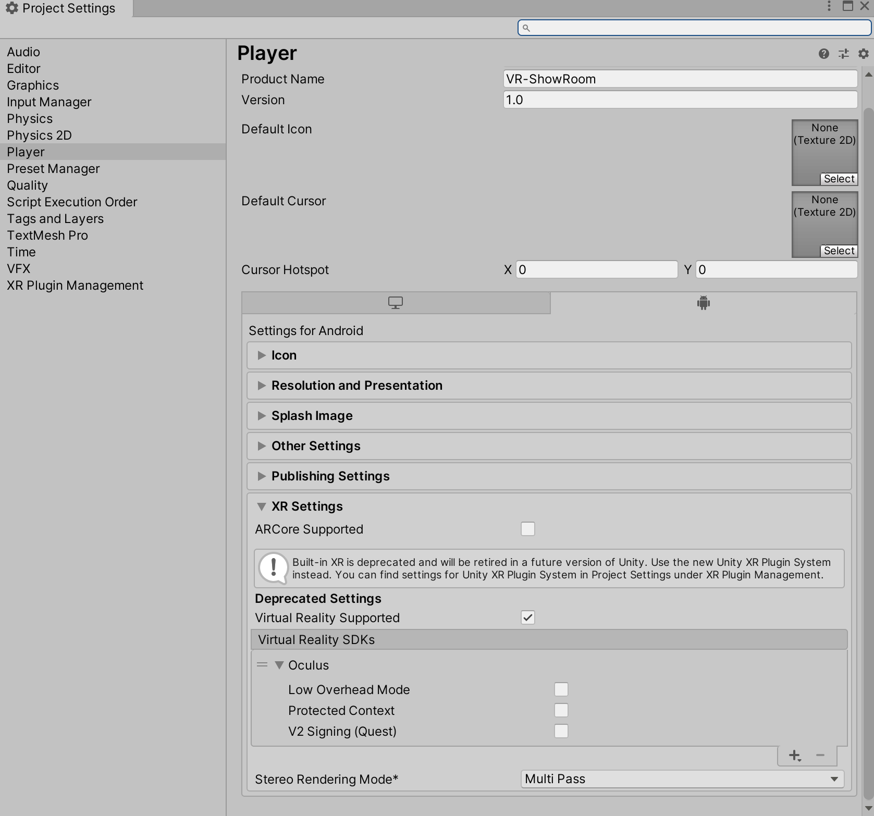Screen dimensions: 874x816
Task: Open Tags and Layers settings
Action: 113,219
